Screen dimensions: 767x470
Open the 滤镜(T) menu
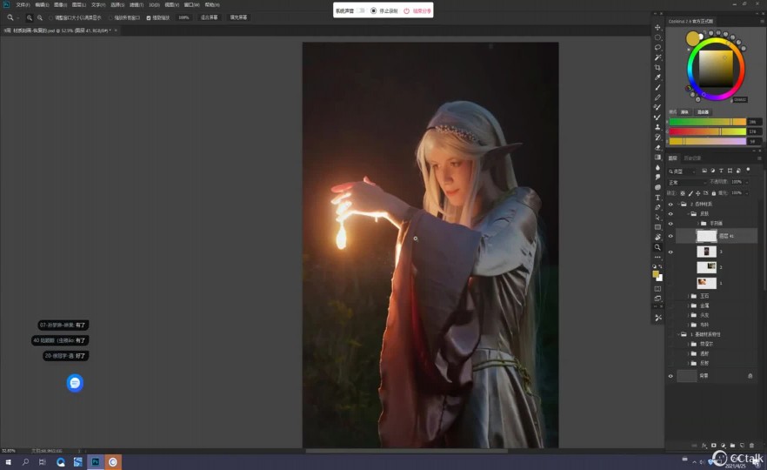[x=137, y=5]
